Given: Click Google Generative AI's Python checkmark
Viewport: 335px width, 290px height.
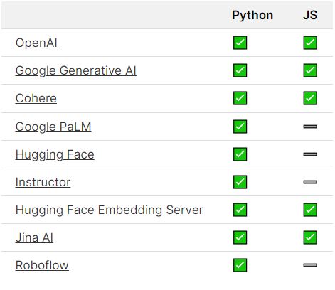Looking at the screenshot, I should click(240, 70).
